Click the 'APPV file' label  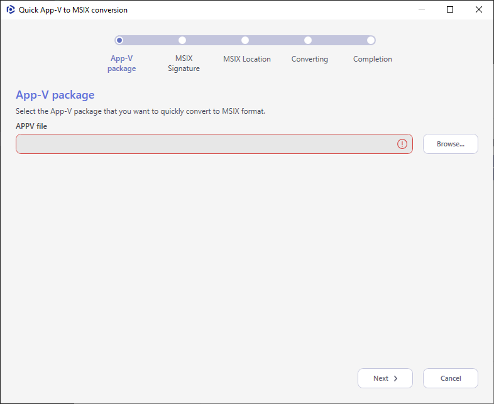(x=31, y=126)
